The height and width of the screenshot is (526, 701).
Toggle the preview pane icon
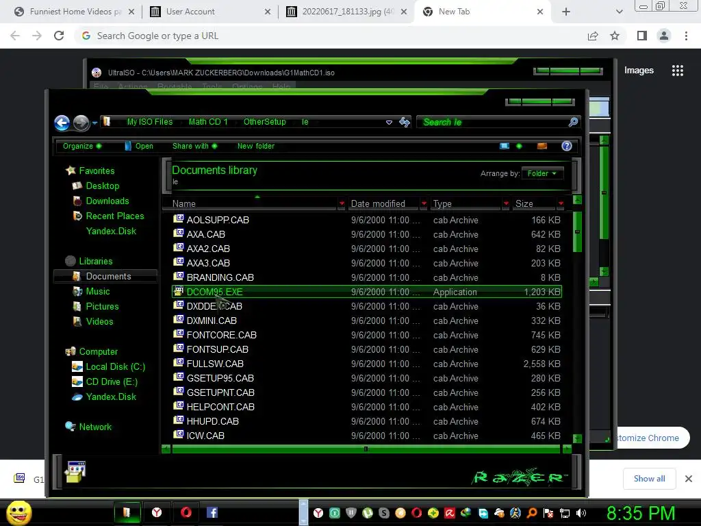point(542,147)
